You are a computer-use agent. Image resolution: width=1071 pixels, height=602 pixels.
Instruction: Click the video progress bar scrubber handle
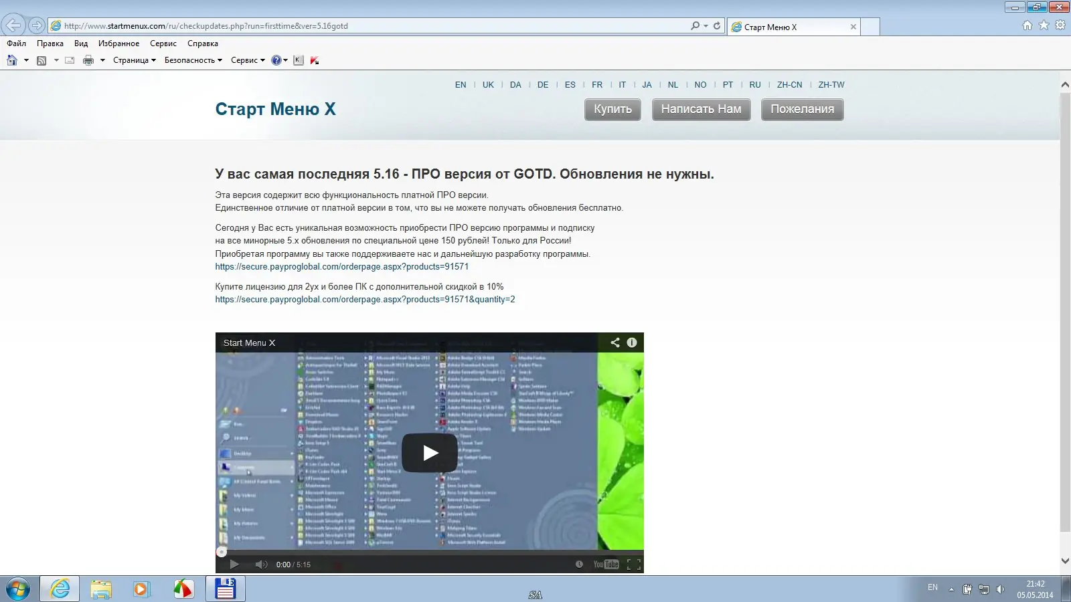222,552
